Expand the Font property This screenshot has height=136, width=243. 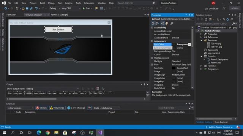[x=152, y=65]
